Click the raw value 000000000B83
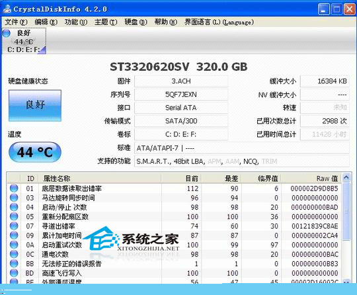 coord(315,264)
